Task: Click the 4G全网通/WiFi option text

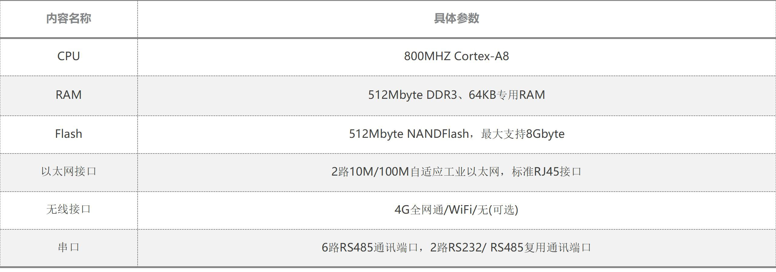Action: (433, 210)
